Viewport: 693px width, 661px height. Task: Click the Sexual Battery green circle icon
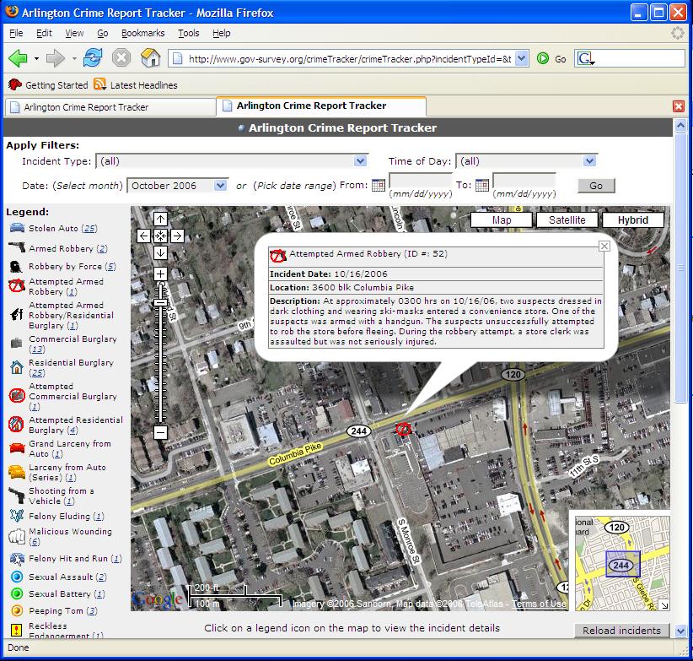(x=17, y=593)
